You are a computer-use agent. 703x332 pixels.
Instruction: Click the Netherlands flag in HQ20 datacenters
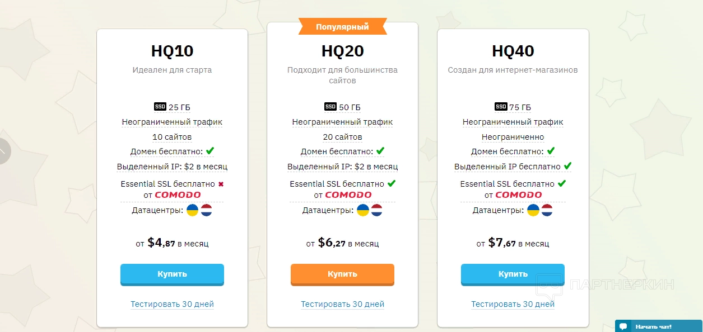376,211
